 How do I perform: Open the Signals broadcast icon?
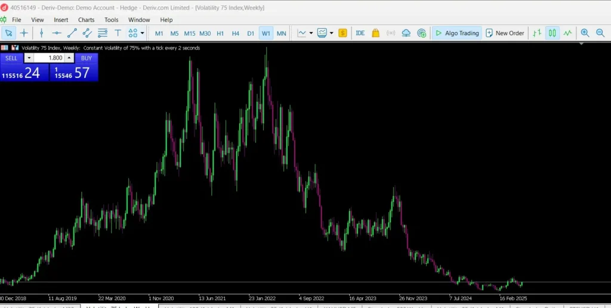point(391,33)
